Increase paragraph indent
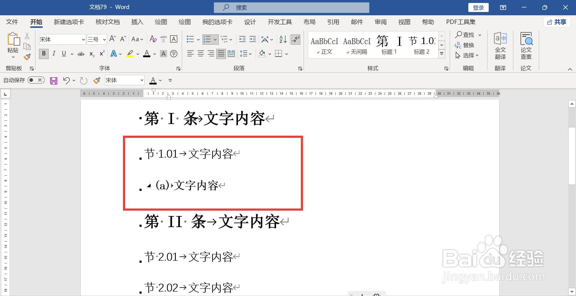Viewport: 576px width, 296px height. [x=253, y=39]
